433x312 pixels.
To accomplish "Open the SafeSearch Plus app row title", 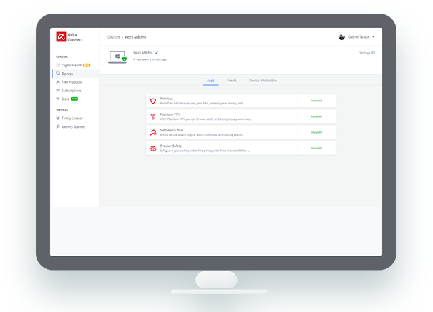I will click(171, 130).
